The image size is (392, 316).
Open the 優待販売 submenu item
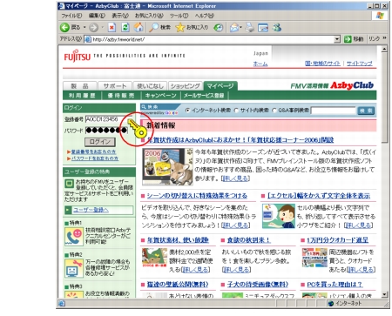tap(121, 96)
